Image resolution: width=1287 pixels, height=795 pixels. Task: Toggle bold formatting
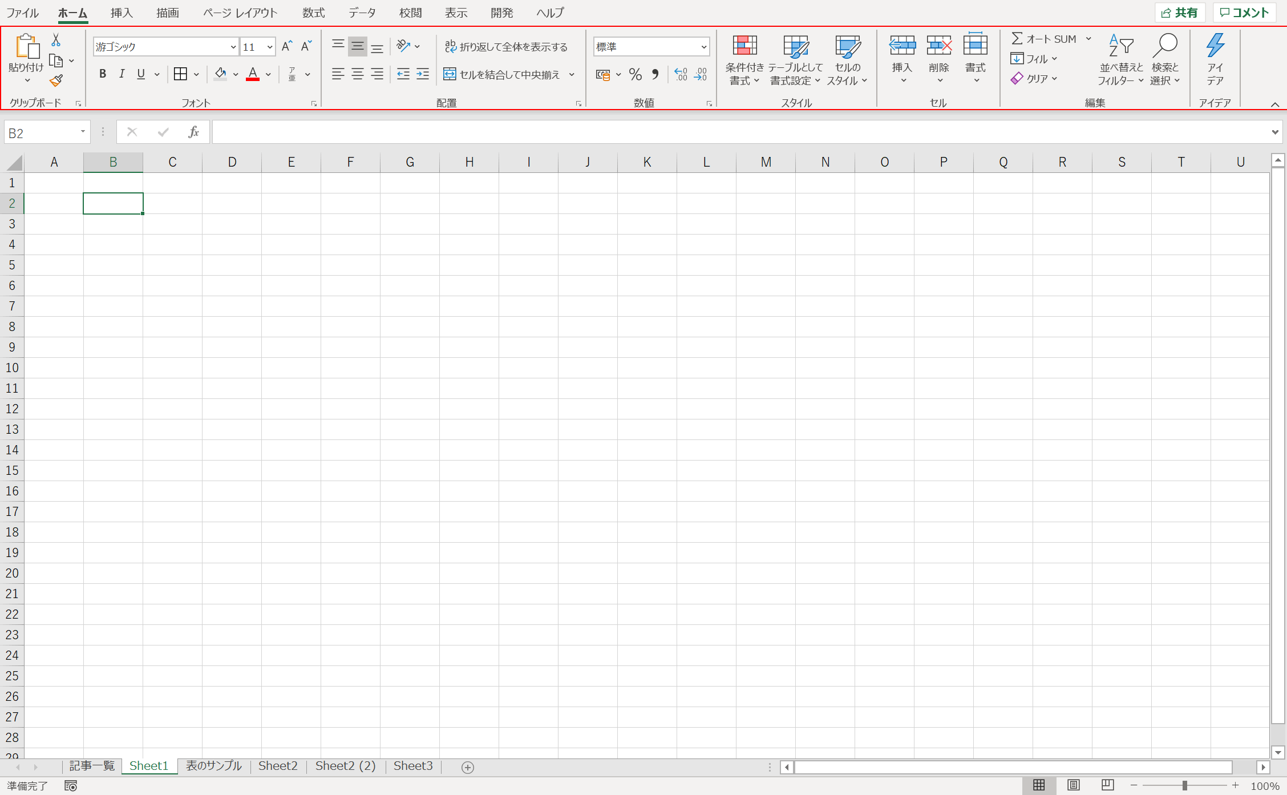tap(103, 74)
